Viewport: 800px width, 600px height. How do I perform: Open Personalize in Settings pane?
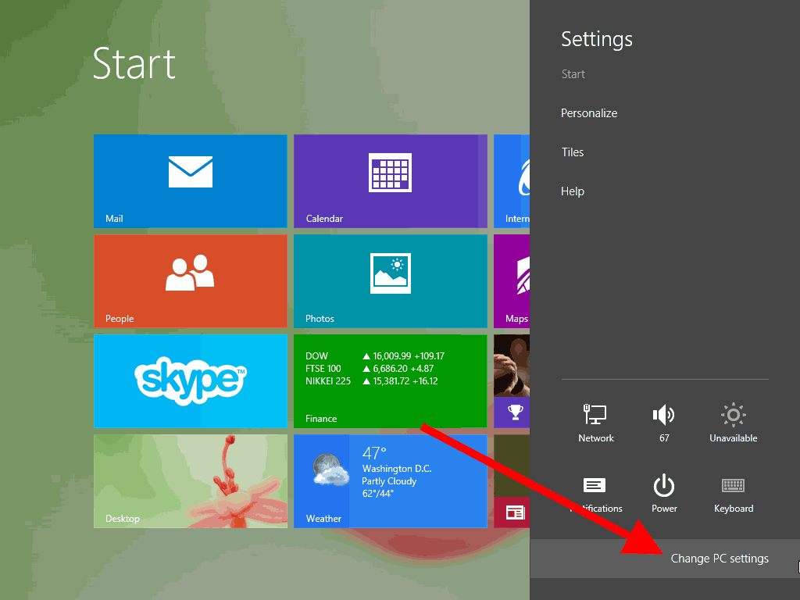(589, 113)
